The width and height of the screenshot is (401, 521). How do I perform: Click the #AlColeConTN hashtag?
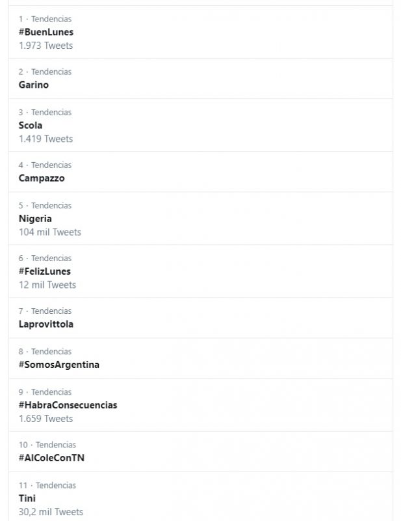(51, 457)
